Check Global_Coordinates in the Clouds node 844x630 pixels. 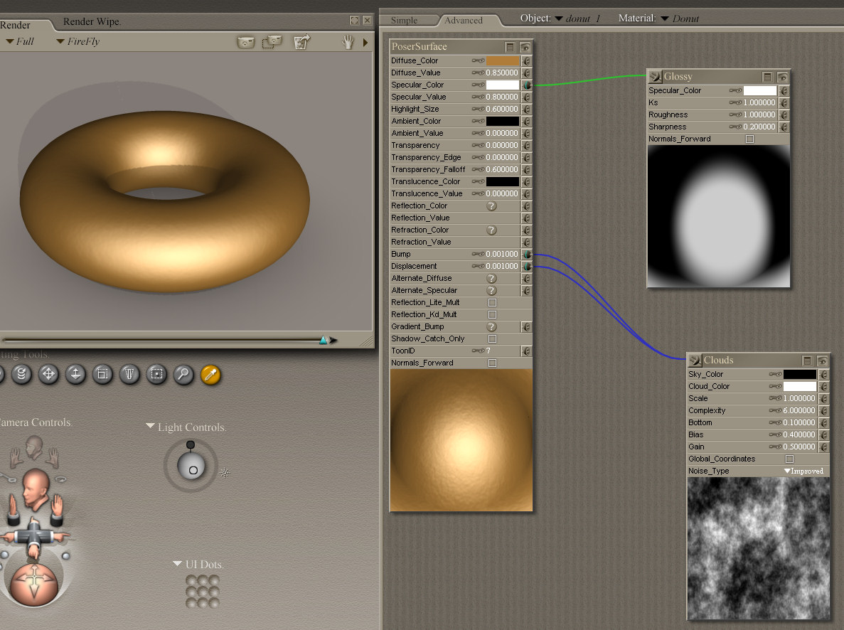coord(789,459)
